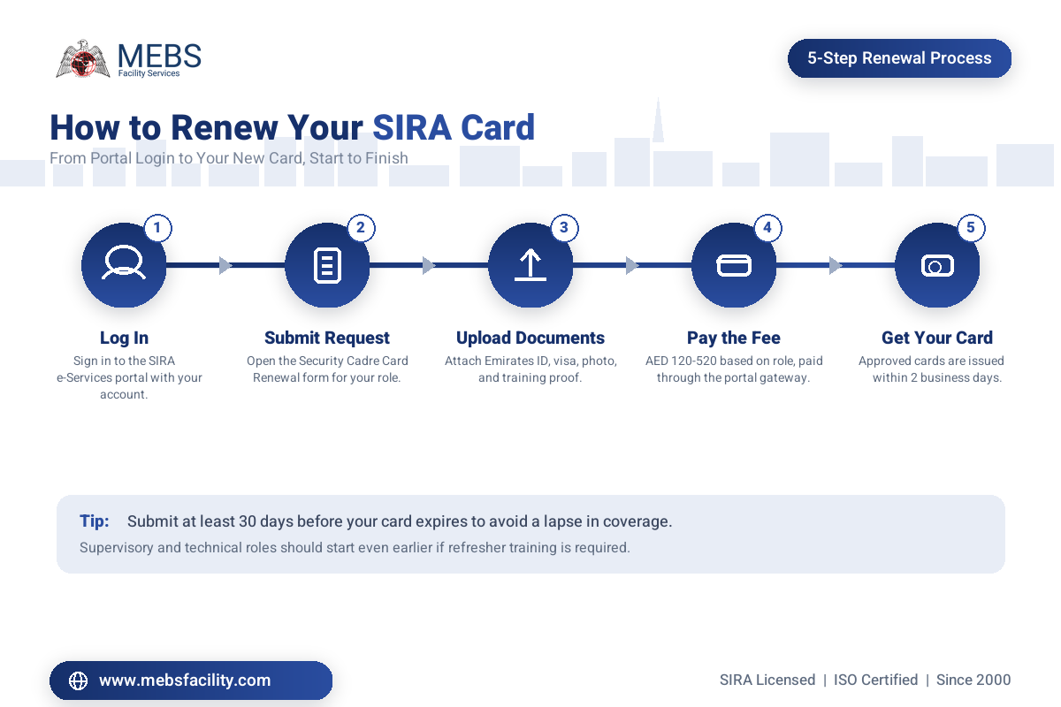Click the 'Open the Security Cadre Card Renewal form' text

click(327, 369)
